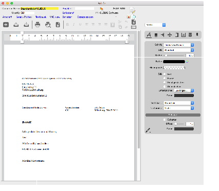Click the Offset value field
Screen dimensions: 219x191
(x=190, y=124)
